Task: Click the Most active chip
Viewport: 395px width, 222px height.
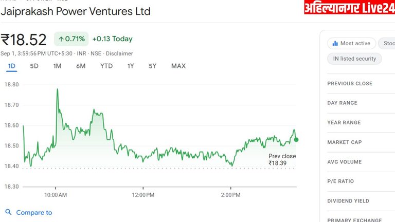Action: pyautogui.click(x=351, y=44)
